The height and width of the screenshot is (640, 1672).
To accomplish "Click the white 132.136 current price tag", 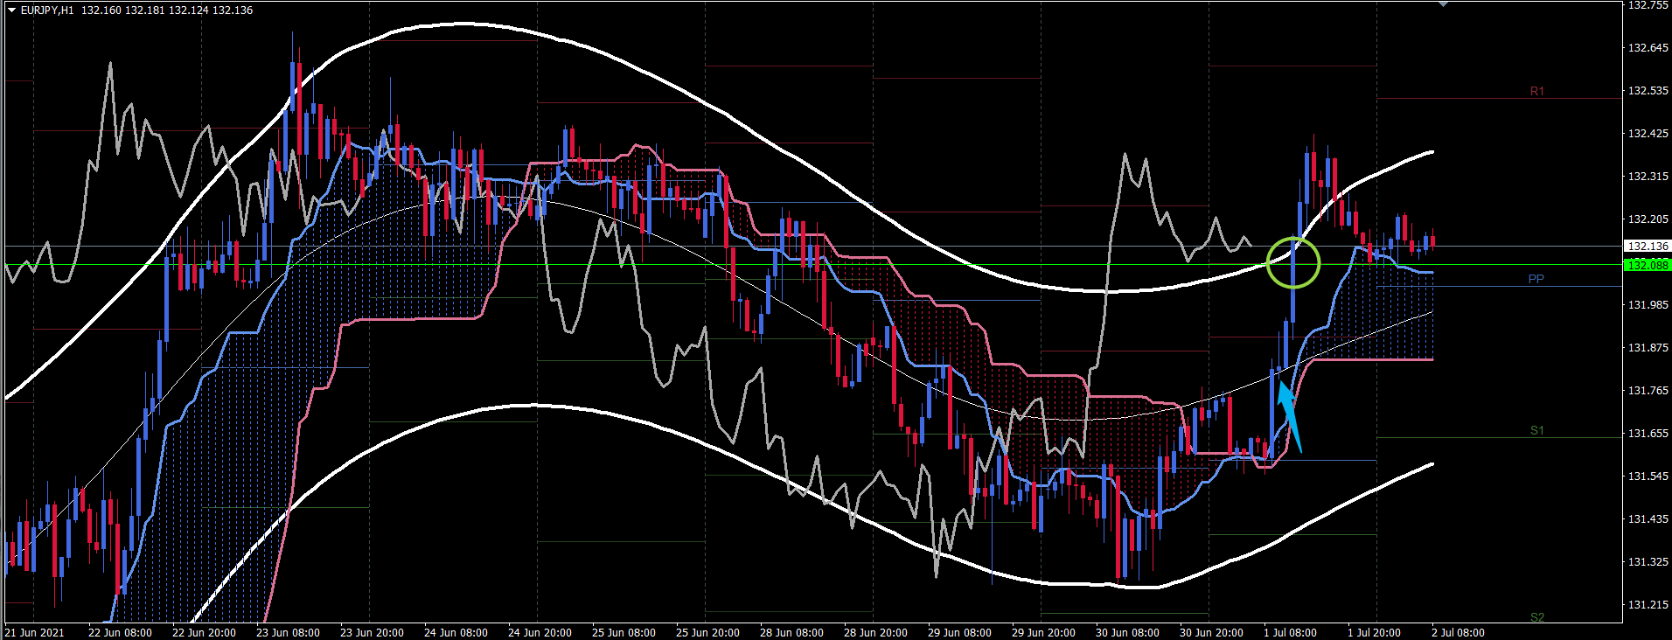I will (x=1648, y=247).
